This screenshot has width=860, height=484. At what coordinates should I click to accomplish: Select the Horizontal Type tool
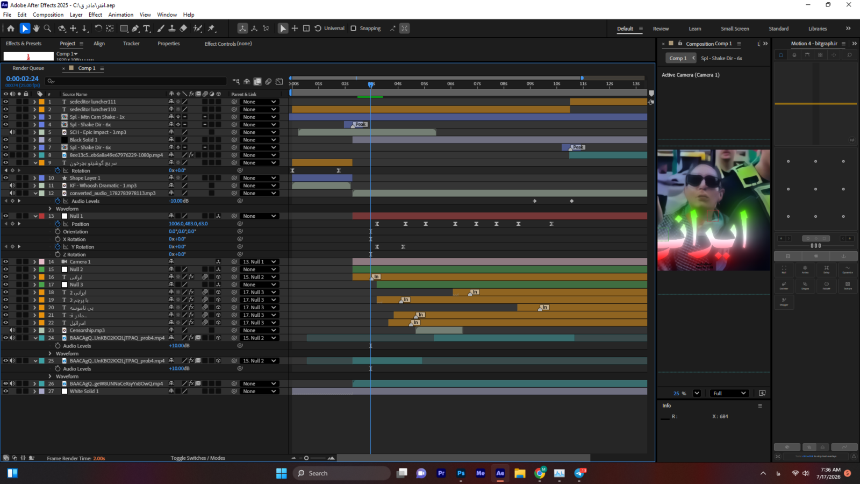pos(147,29)
